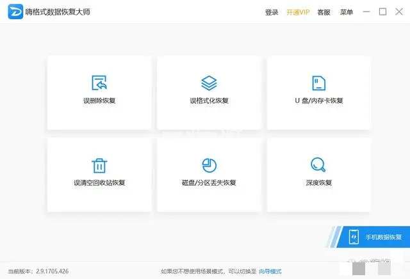
Task: Click the 深度恢复 magnifier icon
Action: click(318, 165)
